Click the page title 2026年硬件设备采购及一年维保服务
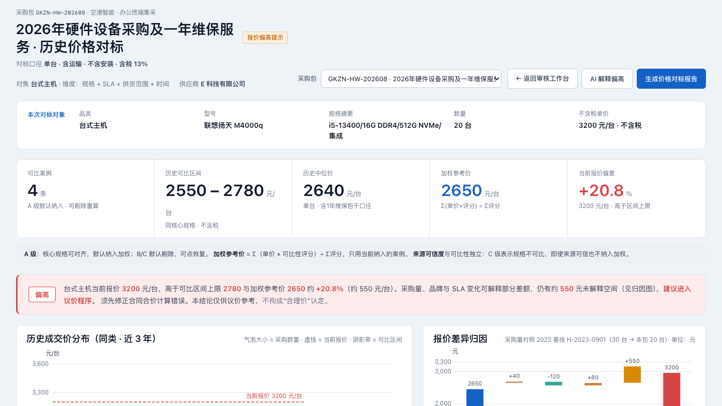The image size is (722, 406). coord(125,38)
